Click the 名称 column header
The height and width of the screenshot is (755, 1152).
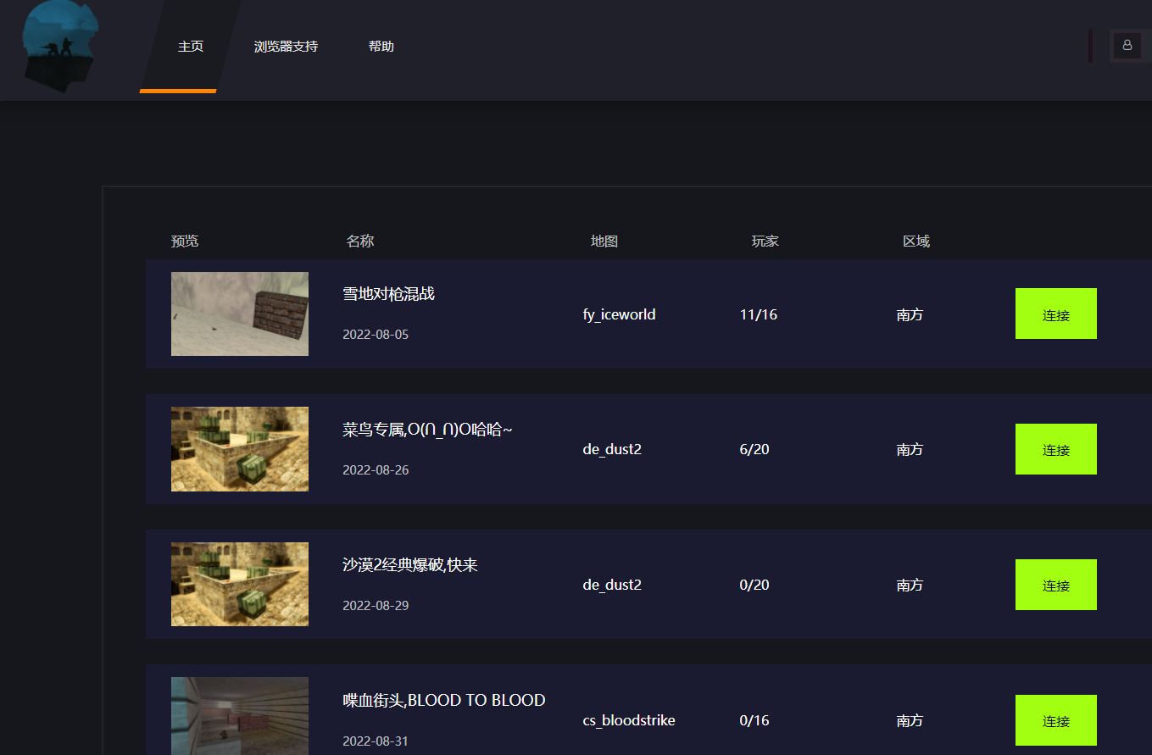(360, 241)
